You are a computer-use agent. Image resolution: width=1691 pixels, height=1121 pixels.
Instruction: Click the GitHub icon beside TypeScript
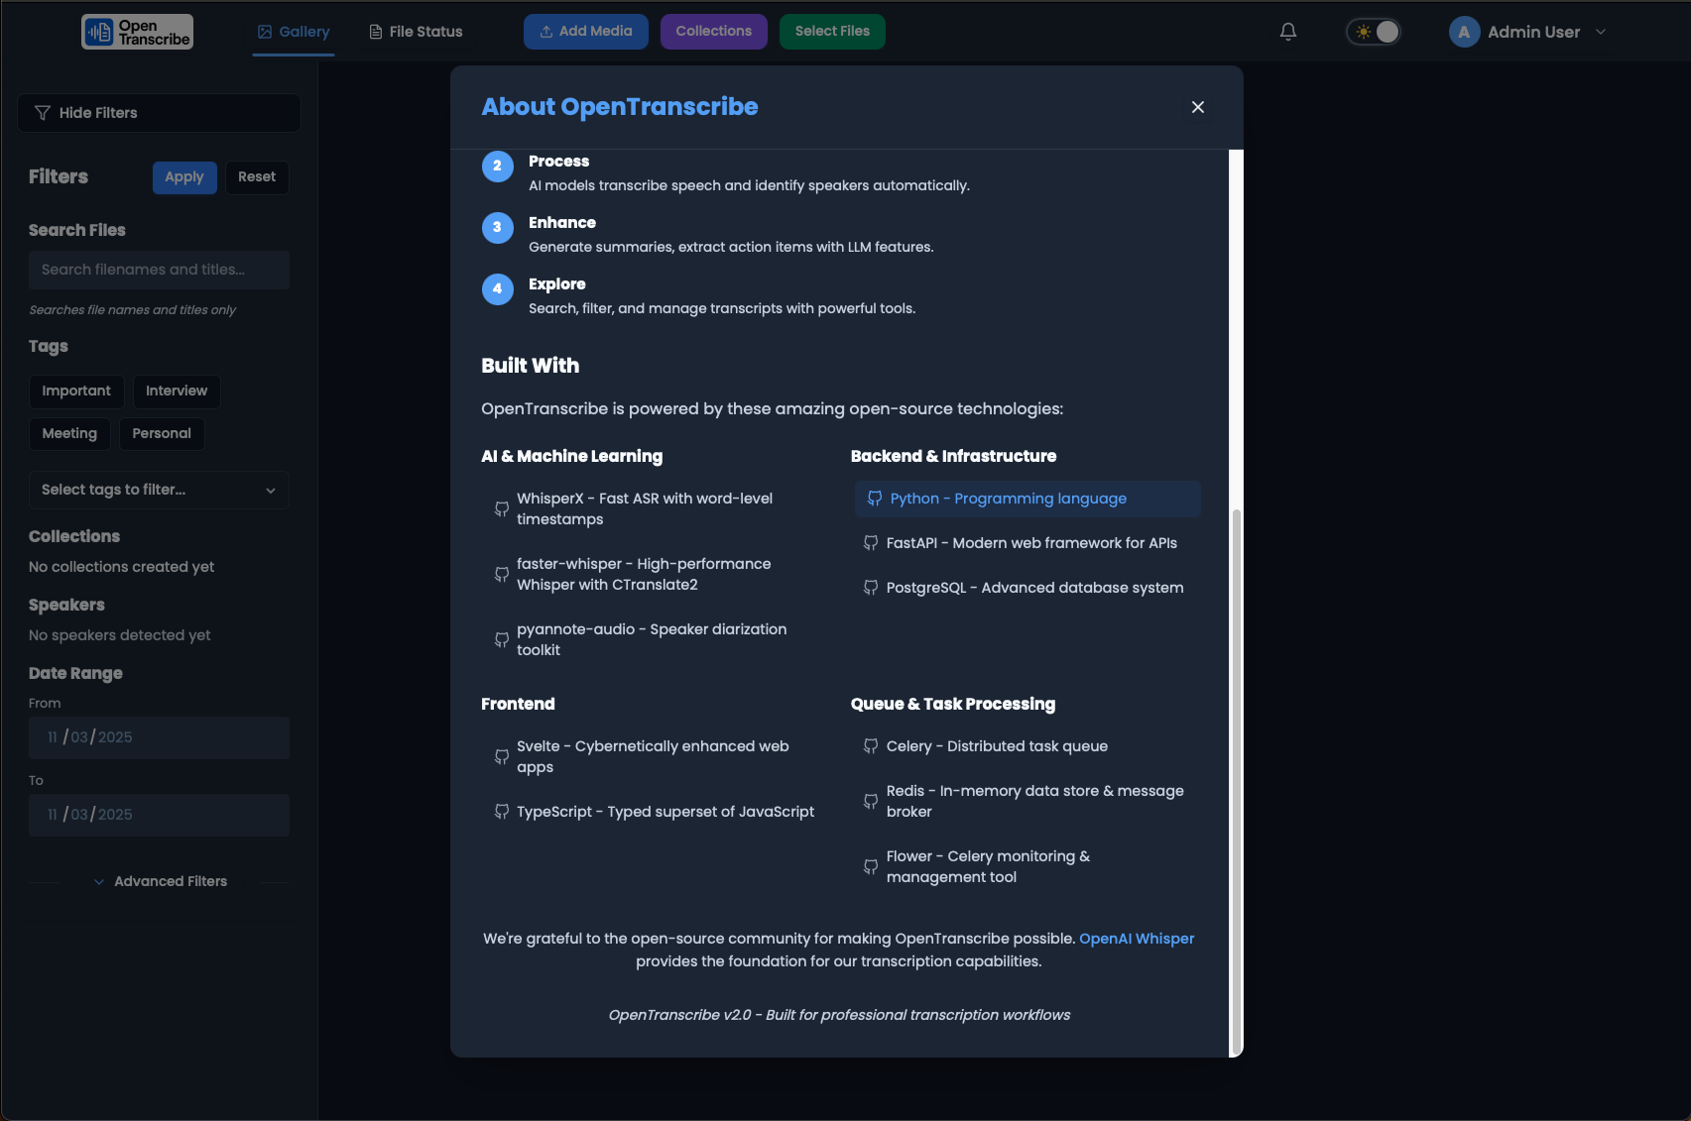pos(502,813)
